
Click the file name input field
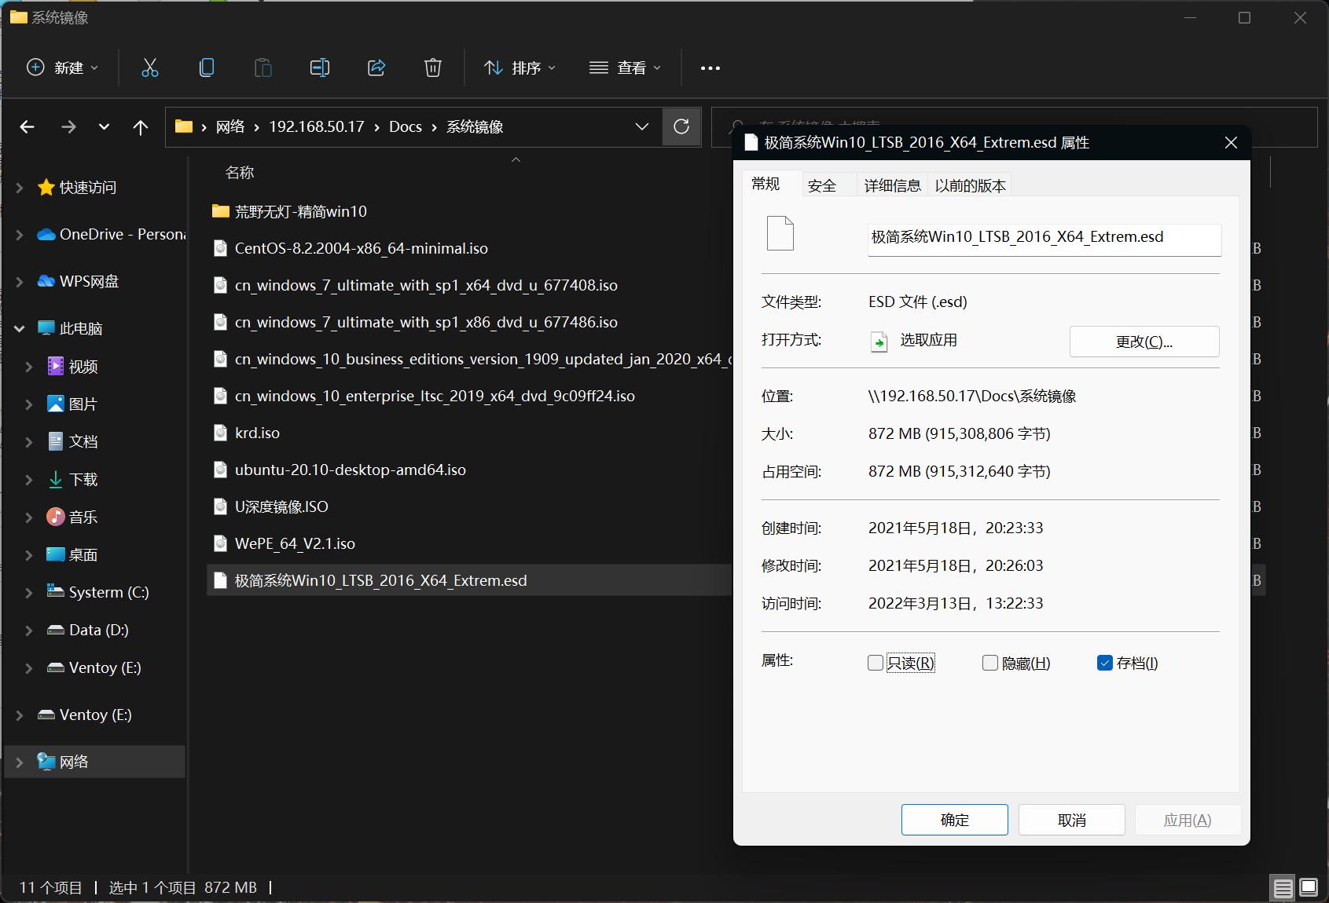click(1043, 237)
